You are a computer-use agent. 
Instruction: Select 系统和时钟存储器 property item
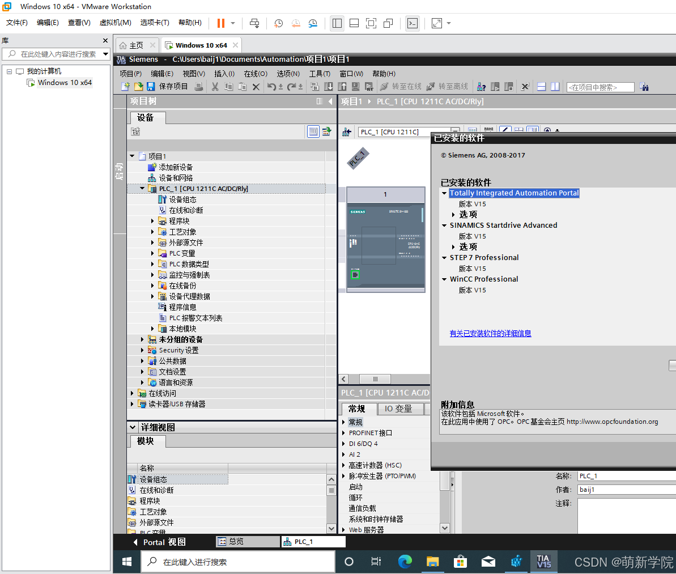[376, 519]
